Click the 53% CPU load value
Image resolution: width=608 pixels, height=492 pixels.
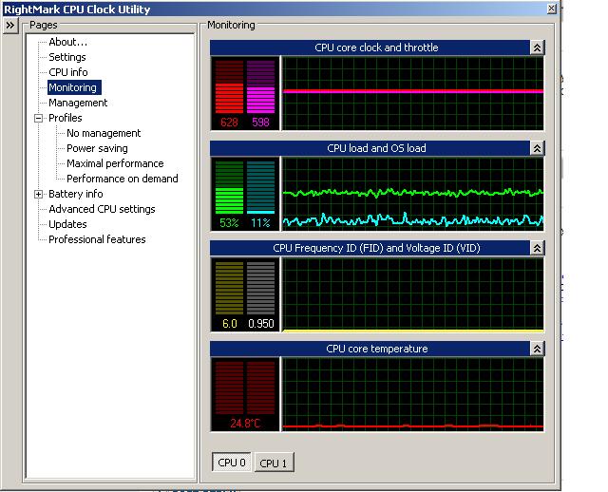[x=229, y=223]
